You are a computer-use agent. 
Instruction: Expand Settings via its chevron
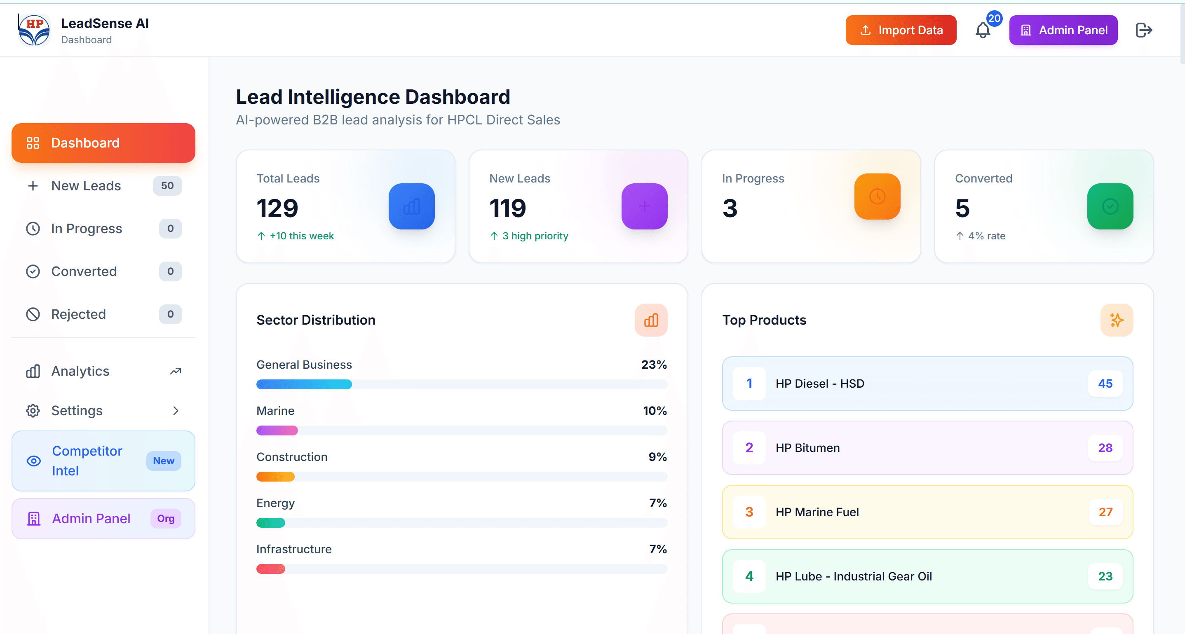[x=175, y=411]
